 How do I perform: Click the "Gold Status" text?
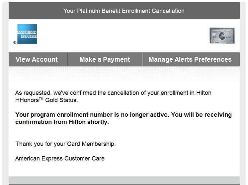(x=65, y=100)
